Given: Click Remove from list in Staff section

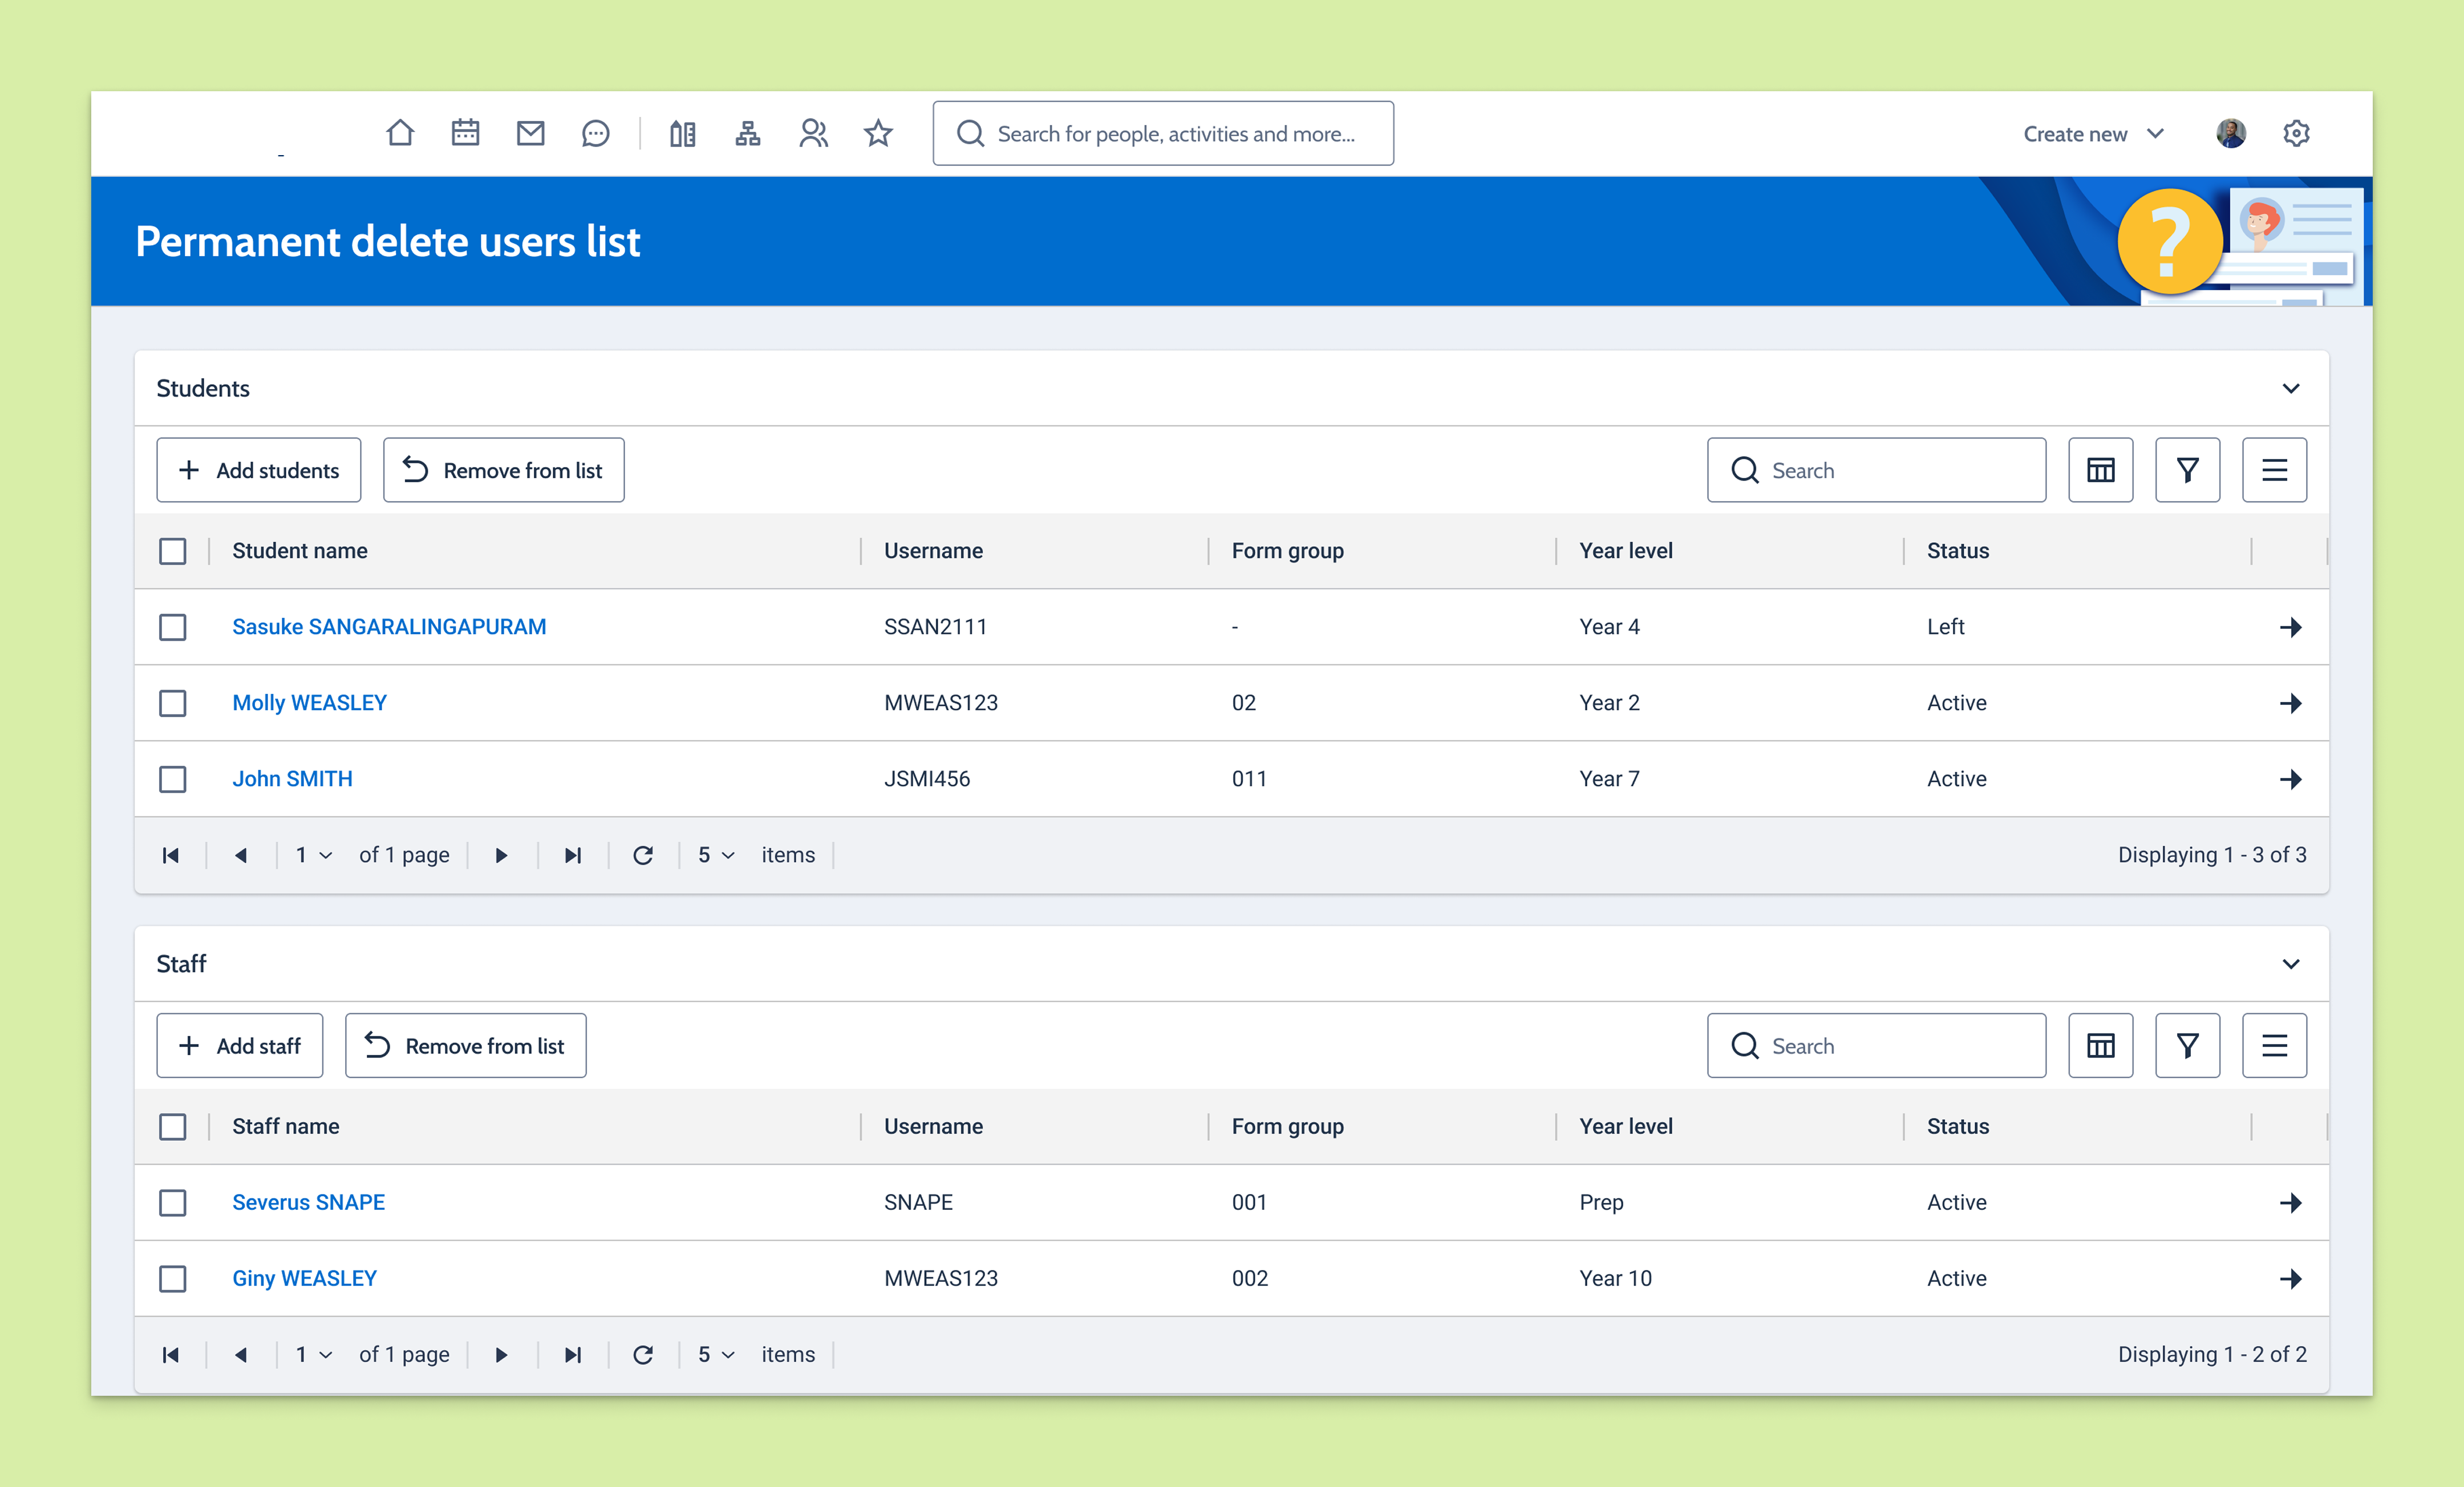Looking at the screenshot, I should [466, 1045].
